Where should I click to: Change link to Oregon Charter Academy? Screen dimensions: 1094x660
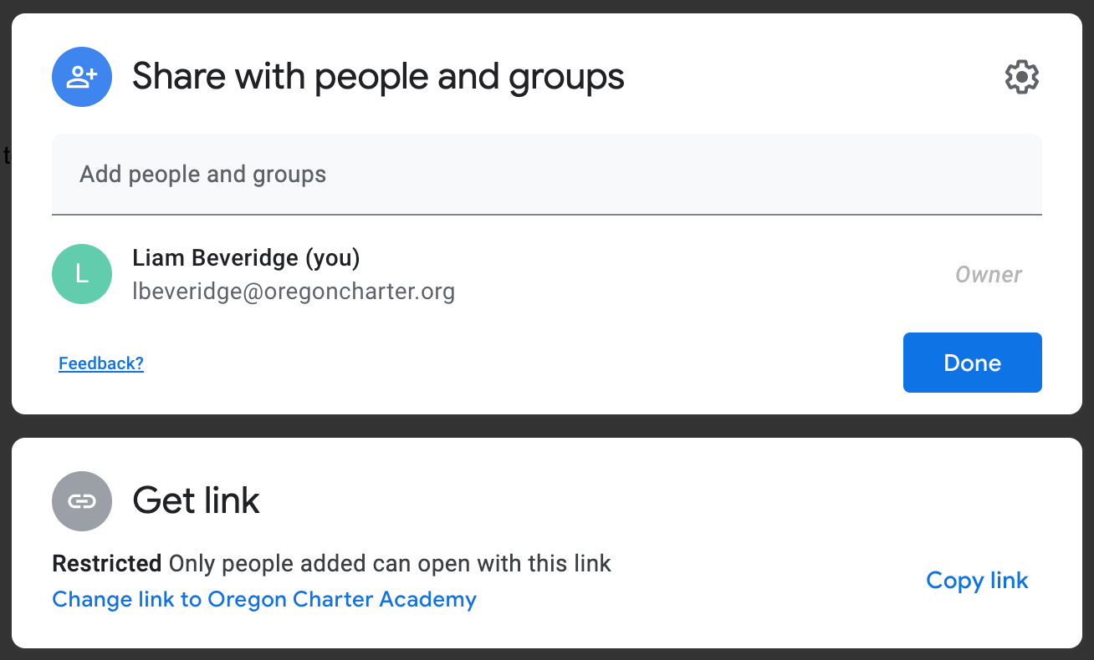264,599
